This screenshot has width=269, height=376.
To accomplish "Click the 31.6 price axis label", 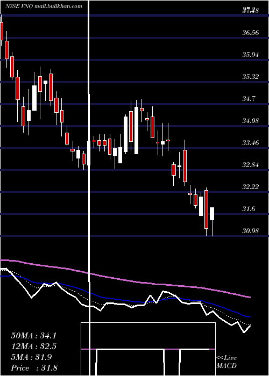I will click(249, 209).
